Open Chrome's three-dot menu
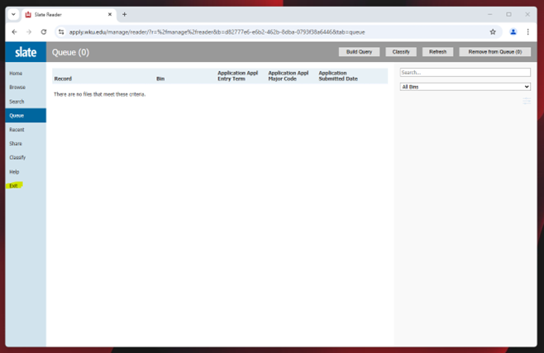Screen dimensions: 544x353 pos(527,32)
